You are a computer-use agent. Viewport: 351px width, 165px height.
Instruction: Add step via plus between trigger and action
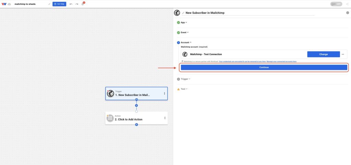[136, 106]
